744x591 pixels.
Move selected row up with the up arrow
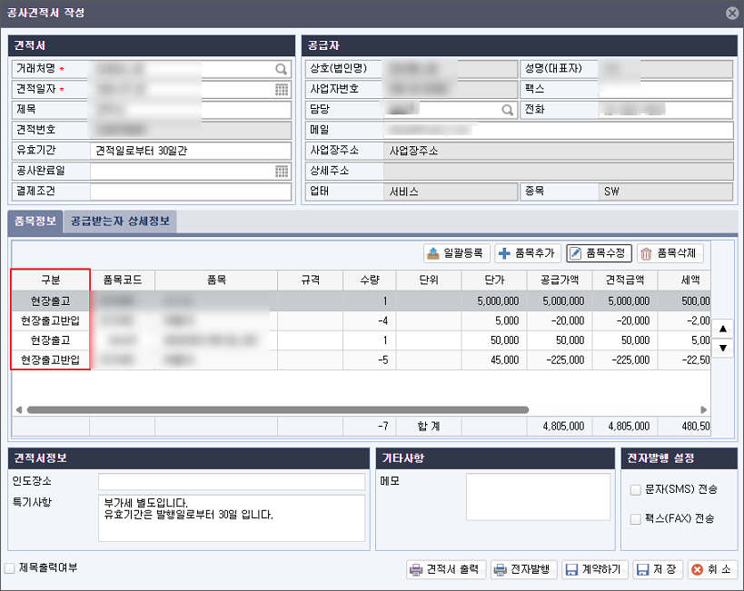point(722,329)
